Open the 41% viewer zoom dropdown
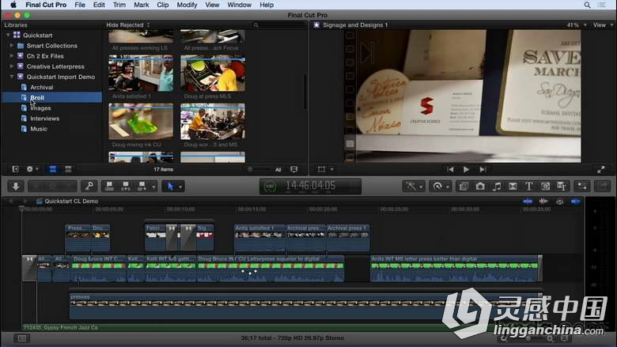The height and width of the screenshot is (347, 617). (x=577, y=25)
